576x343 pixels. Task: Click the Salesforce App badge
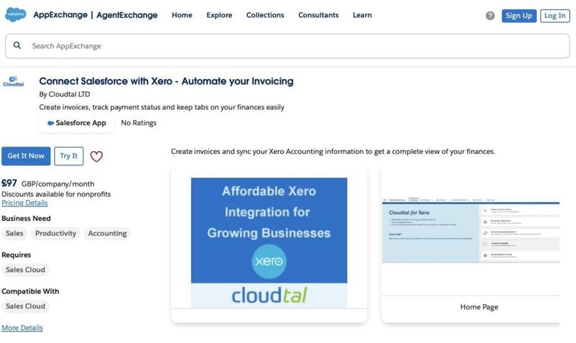pyautogui.click(x=76, y=123)
